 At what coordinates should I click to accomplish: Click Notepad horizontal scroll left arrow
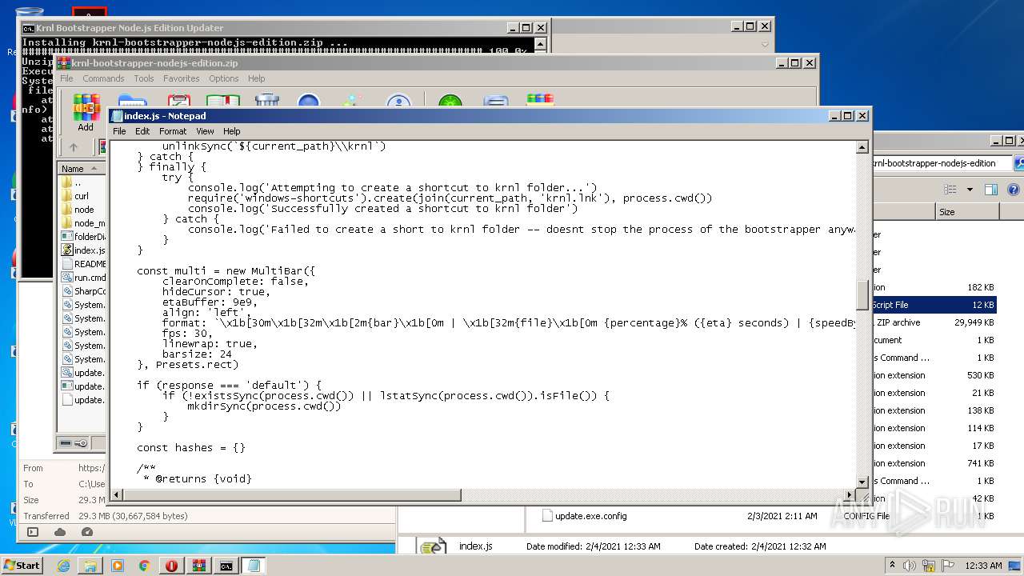point(115,495)
